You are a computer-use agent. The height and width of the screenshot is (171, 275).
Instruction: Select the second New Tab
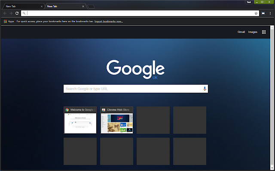pyautogui.click(x=65, y=6)
